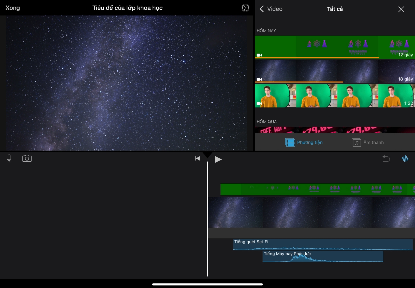
Task: Select the 12 giây green screen clip
Action: coord(335,47)
